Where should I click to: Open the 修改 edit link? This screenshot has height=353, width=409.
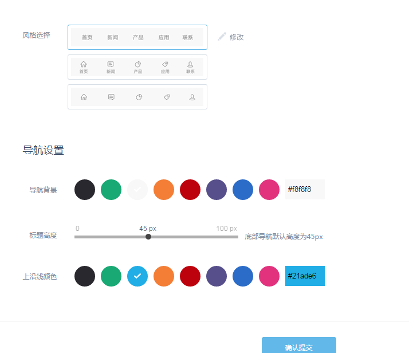point(237,37)
